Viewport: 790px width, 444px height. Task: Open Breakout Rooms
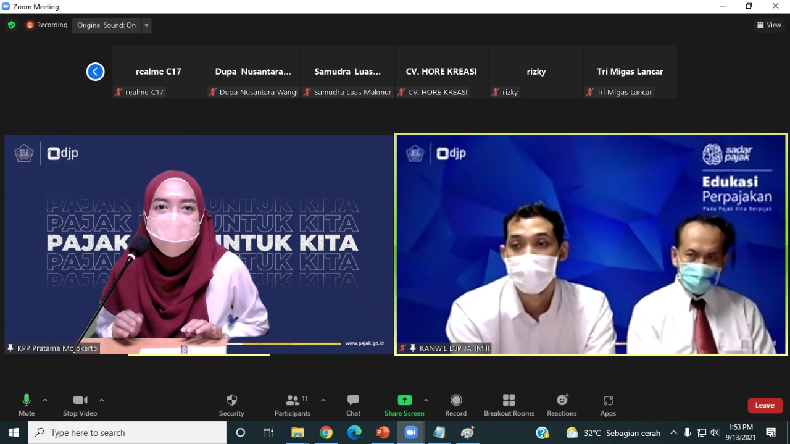click(x=509, y=400)
